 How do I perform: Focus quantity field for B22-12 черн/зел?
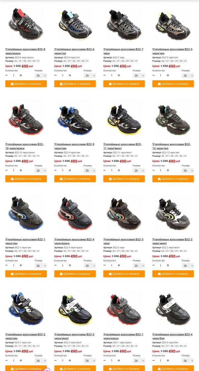point(161,171)
